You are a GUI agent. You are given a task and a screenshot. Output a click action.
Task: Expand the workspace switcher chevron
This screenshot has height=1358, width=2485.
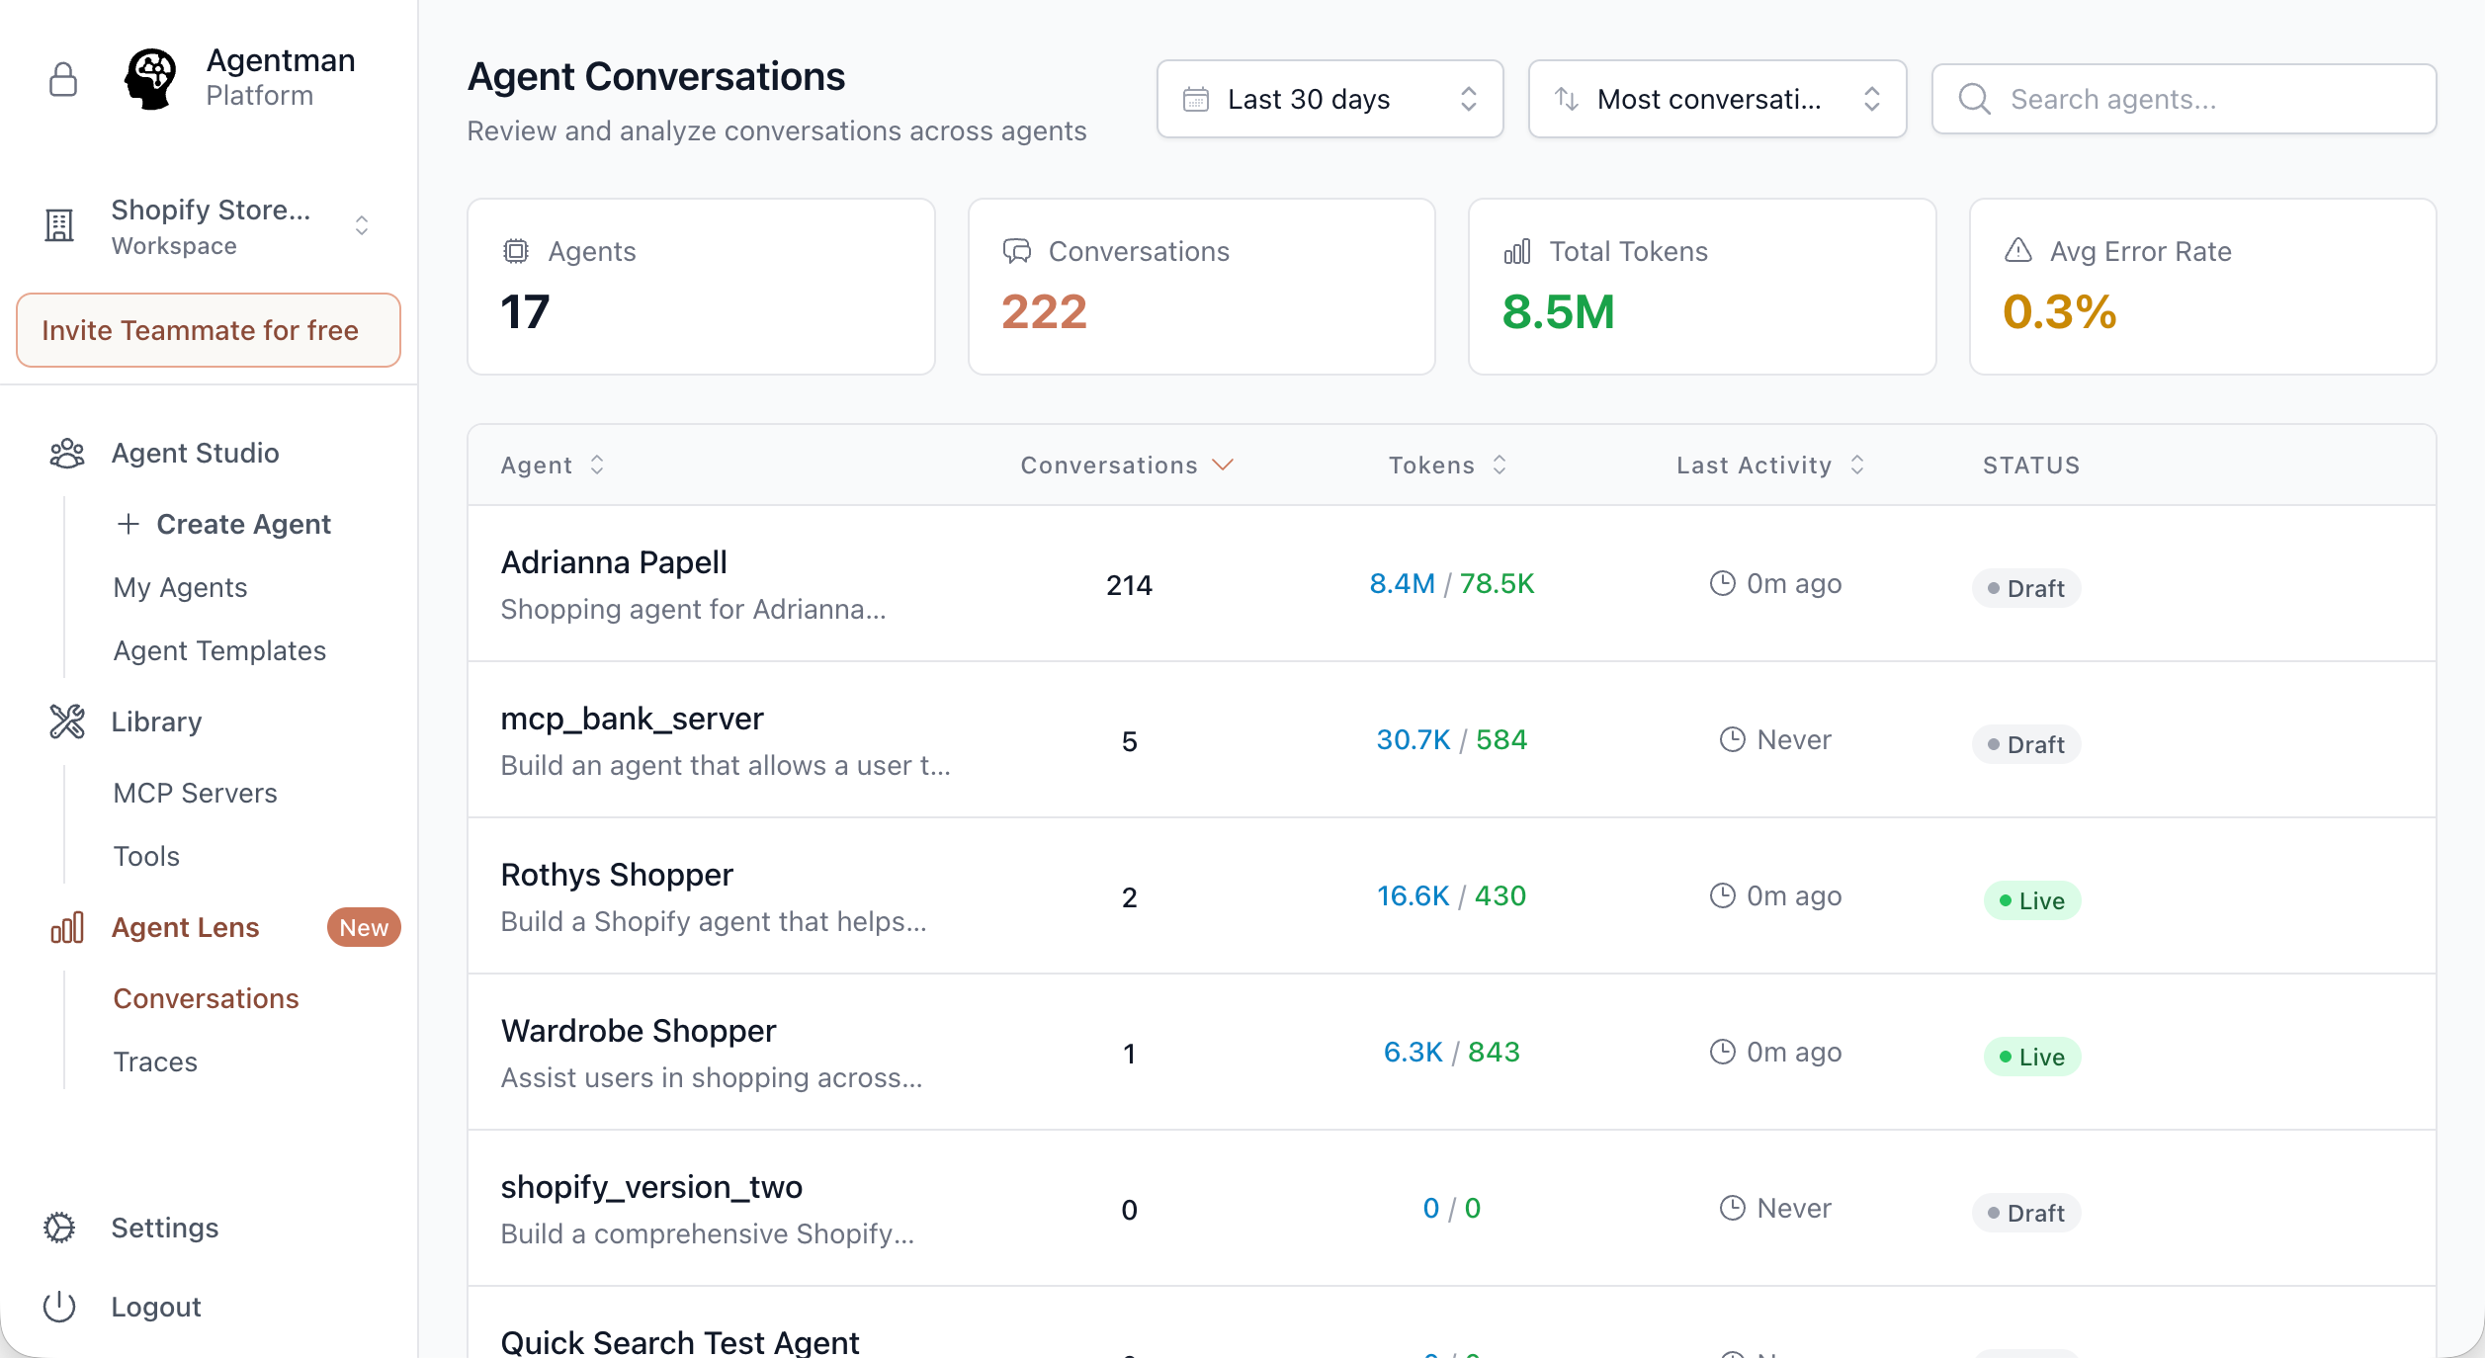(x=362, y=225)
